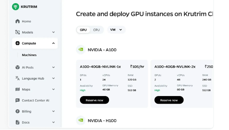Click the Billing rupee icon
The height and width of the screenshot is (130, 229).
(x=18, y=111)
